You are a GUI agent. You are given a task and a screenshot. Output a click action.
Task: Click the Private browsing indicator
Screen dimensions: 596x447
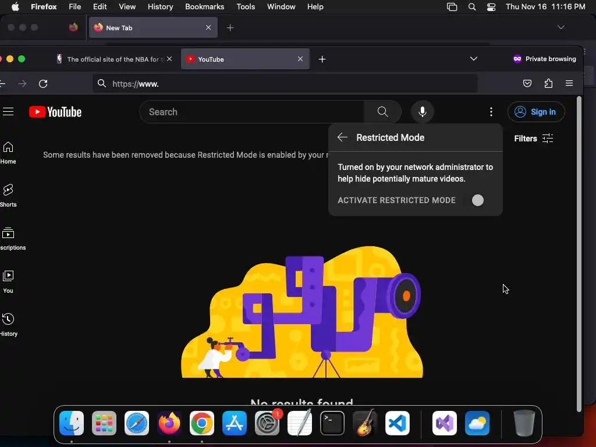[544, 59]
